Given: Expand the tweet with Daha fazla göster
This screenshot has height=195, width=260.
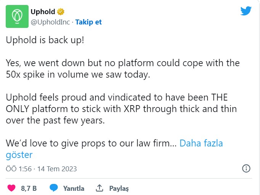Looking at the screenshot, I should pos(201,144).
